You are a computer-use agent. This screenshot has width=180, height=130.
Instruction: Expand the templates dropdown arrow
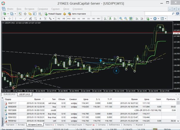tap(165, 18)
